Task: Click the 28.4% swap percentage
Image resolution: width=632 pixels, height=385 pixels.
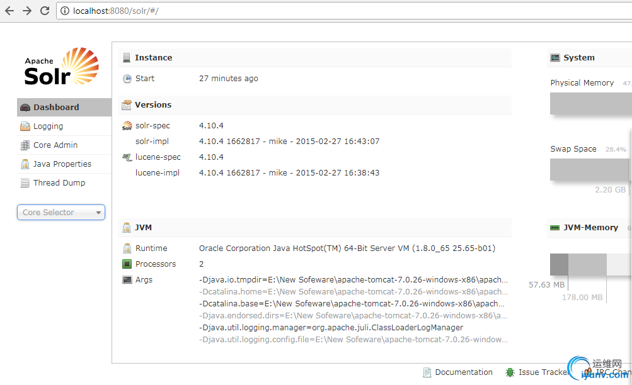Action: point(616,149)
